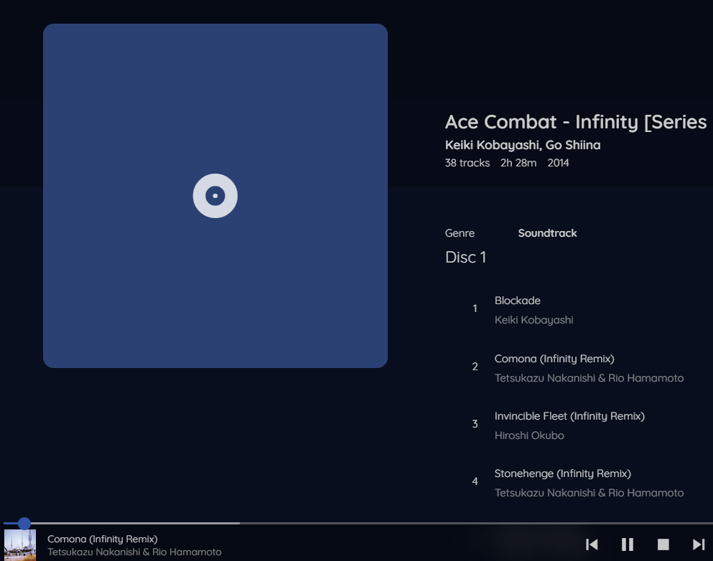
Task: Click the buffered portion of the seek bar
Action: pyautogui.click(x=135, y=523)
